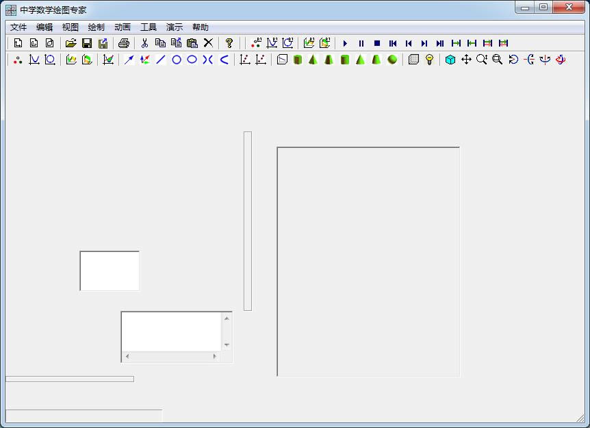Click the floppy disk save icon

pos(87,43)
